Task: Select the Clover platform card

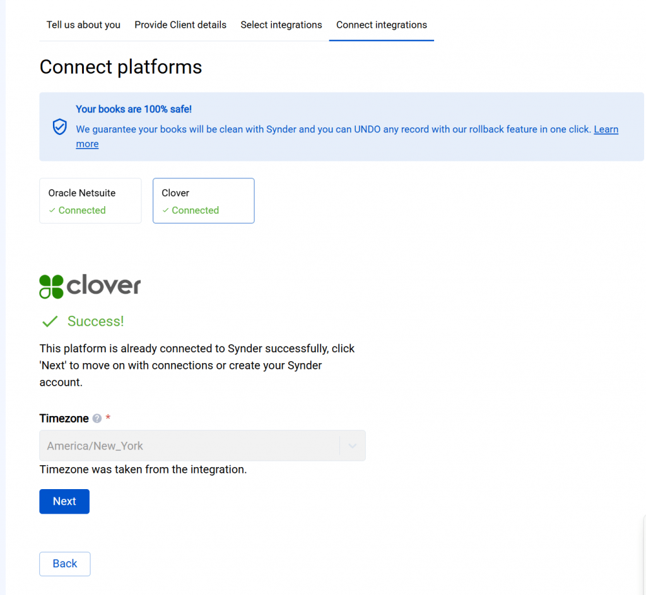Action: coord(204,201)
